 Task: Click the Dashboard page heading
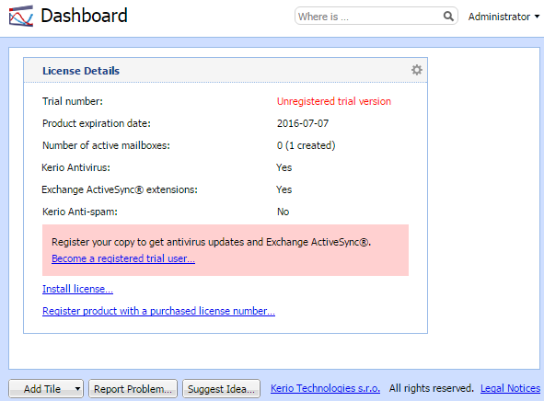point(84,16)
